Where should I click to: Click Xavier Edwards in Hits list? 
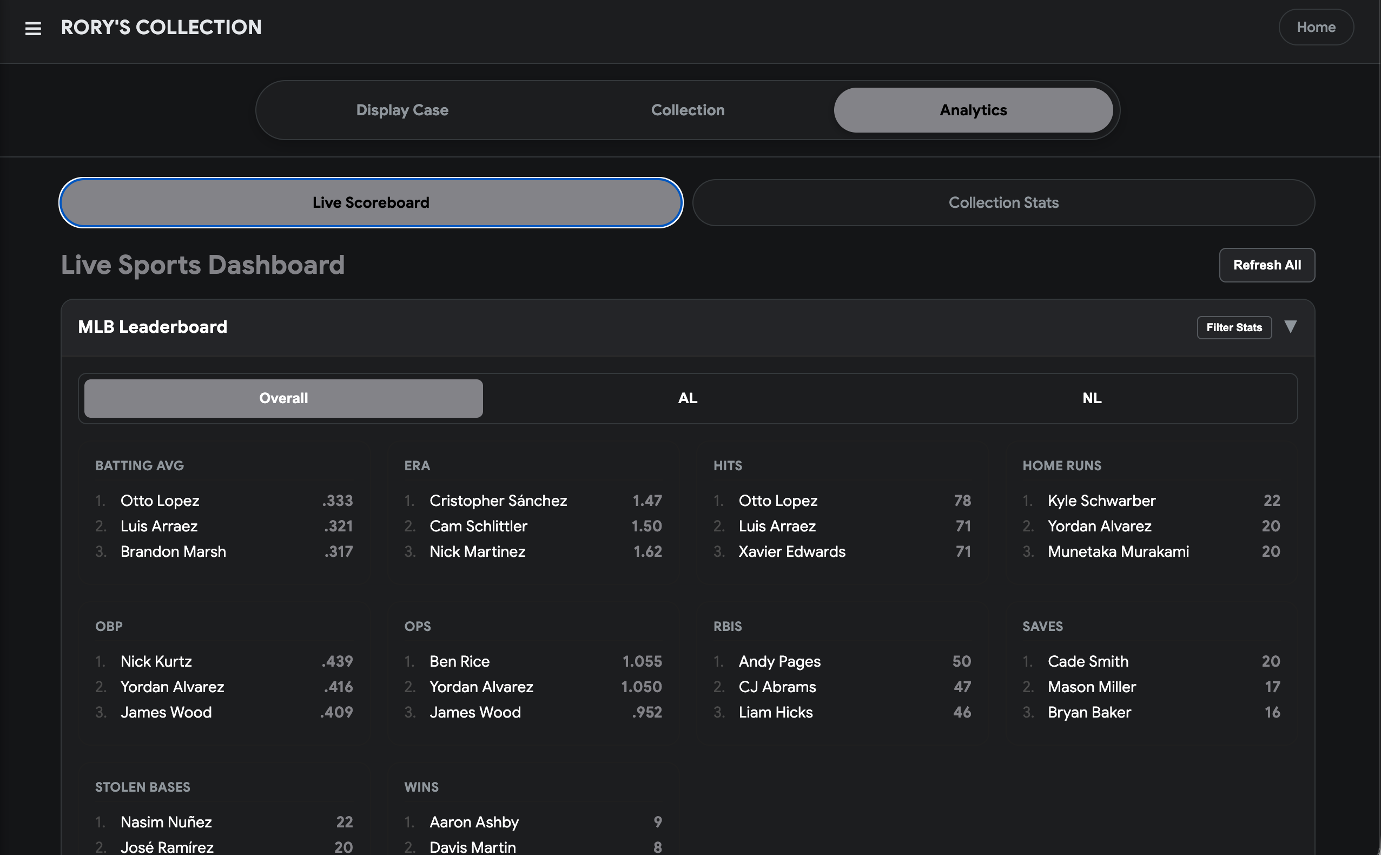click(792, 551)
